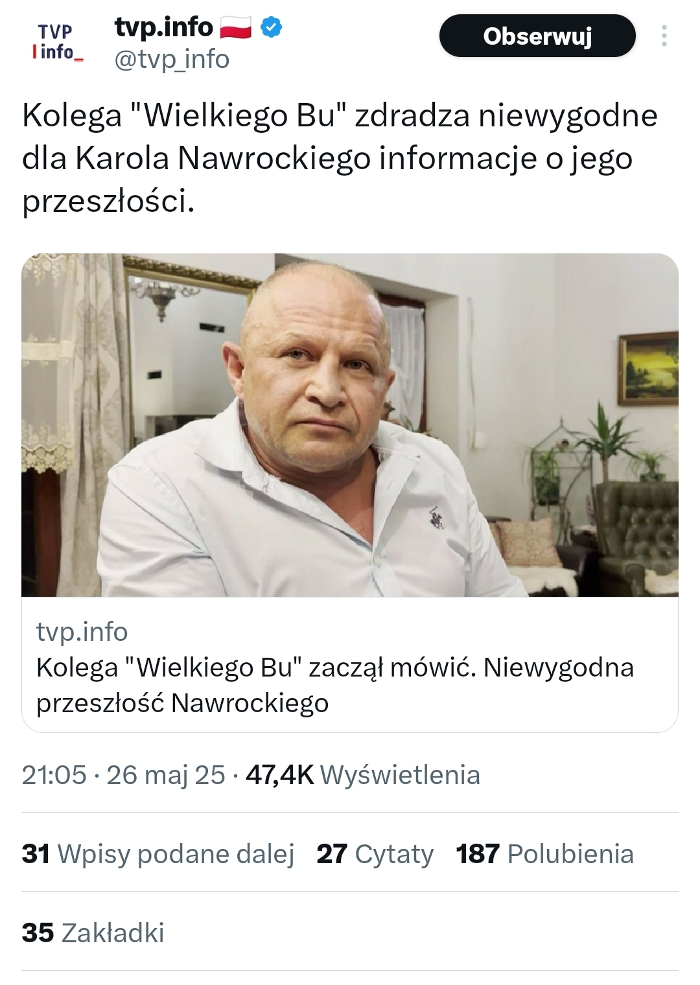Click the painting in the preview photo
This screenshot has height=985, width=700.
tap(648, 369)
